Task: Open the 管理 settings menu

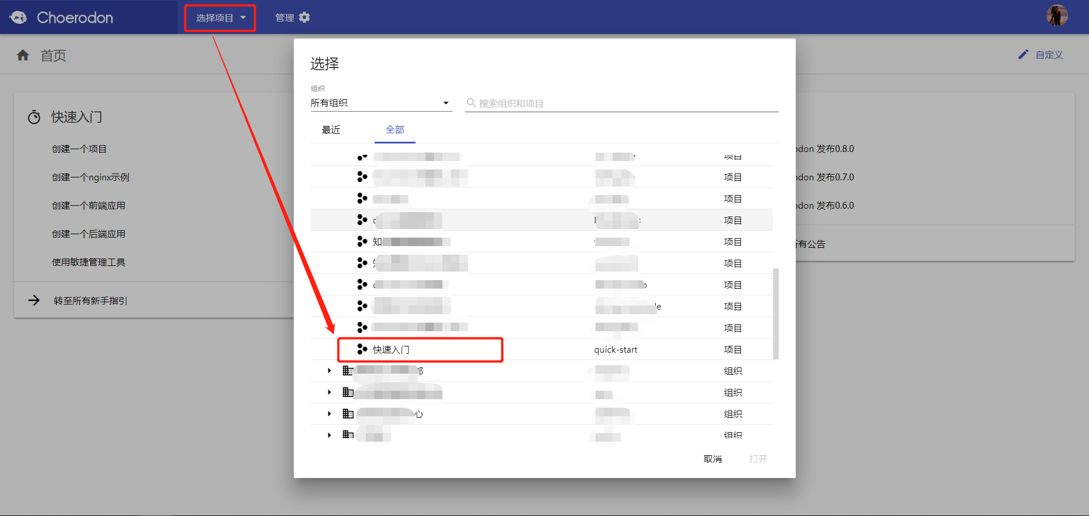Action: pos(292,18)
